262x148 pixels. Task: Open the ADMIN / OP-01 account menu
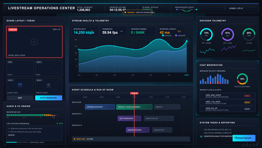coord(236,8)
